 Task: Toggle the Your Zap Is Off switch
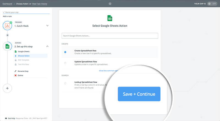pos(212,4)
